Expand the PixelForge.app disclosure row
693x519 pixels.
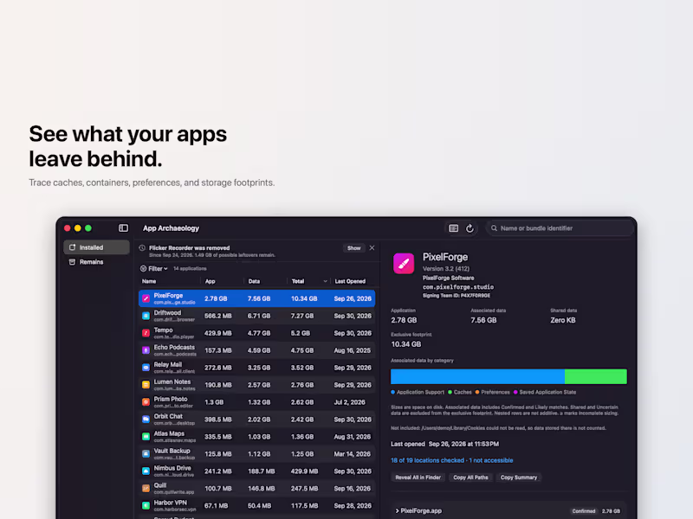pos(397,510)
